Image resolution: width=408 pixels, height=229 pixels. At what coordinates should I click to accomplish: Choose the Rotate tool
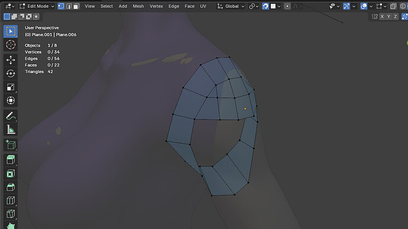click(11, 73)
